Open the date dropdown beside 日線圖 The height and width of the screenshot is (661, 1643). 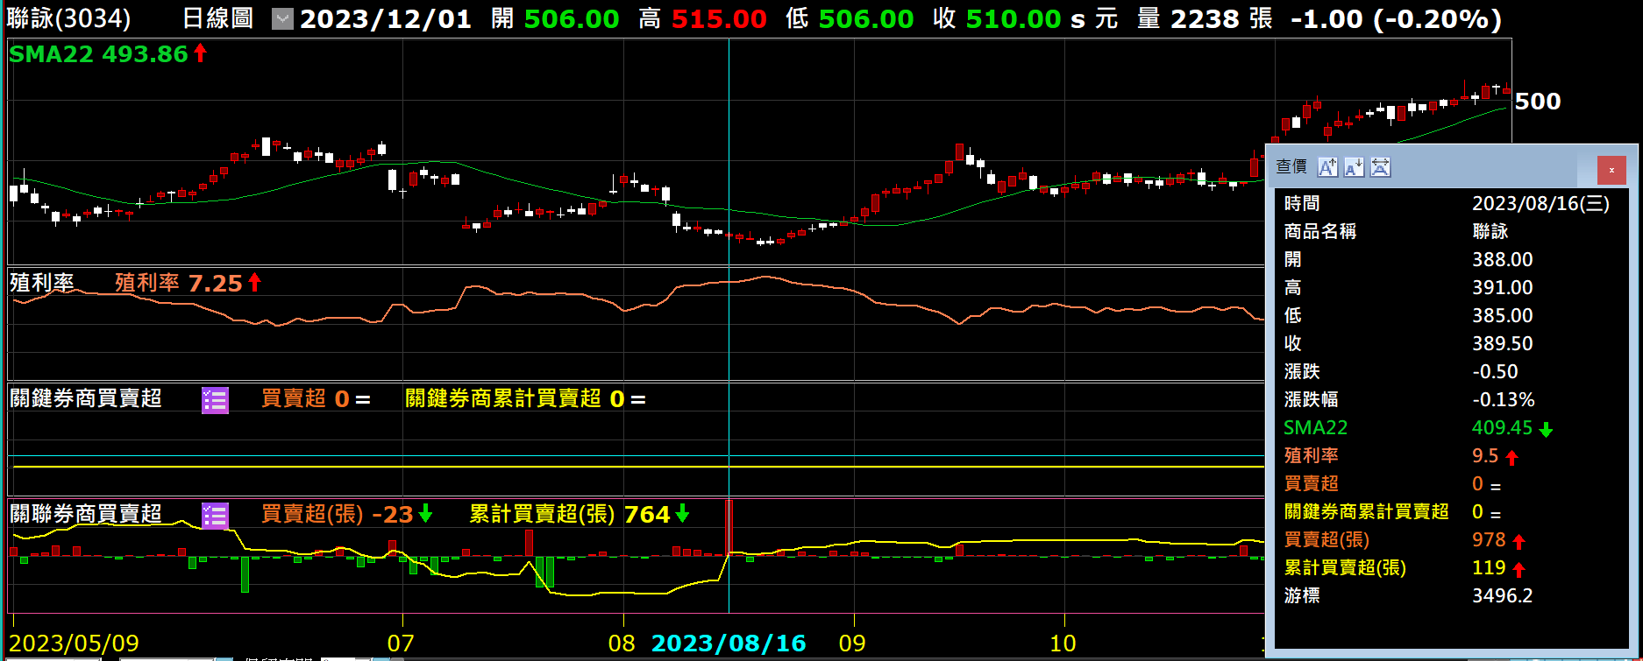282,19
